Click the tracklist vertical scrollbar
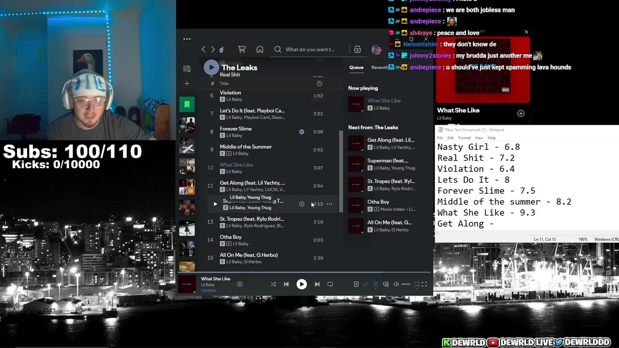 [x=340, y=172]
